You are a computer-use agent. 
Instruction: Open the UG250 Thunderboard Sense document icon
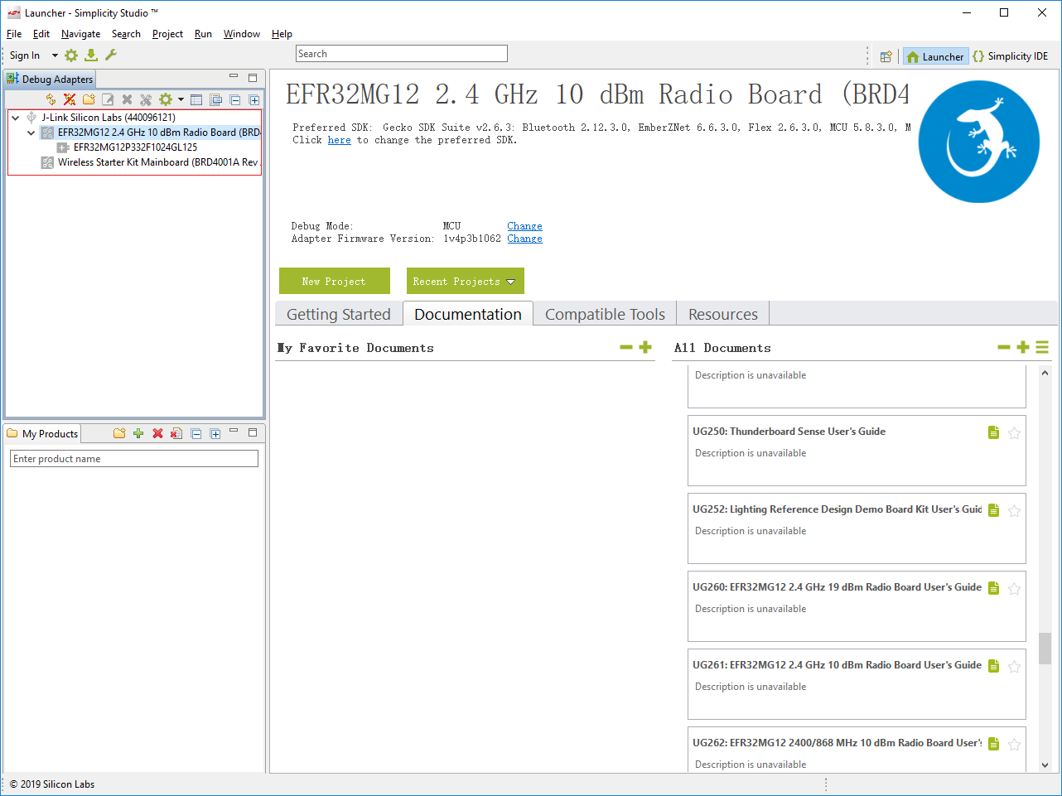coord(993,432)
